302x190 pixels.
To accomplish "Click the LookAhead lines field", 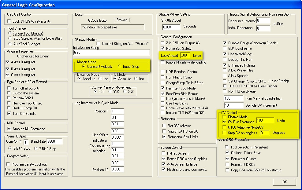I will point(185,55).
